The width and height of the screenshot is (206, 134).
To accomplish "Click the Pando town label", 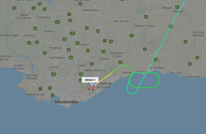I will [104, 59].
